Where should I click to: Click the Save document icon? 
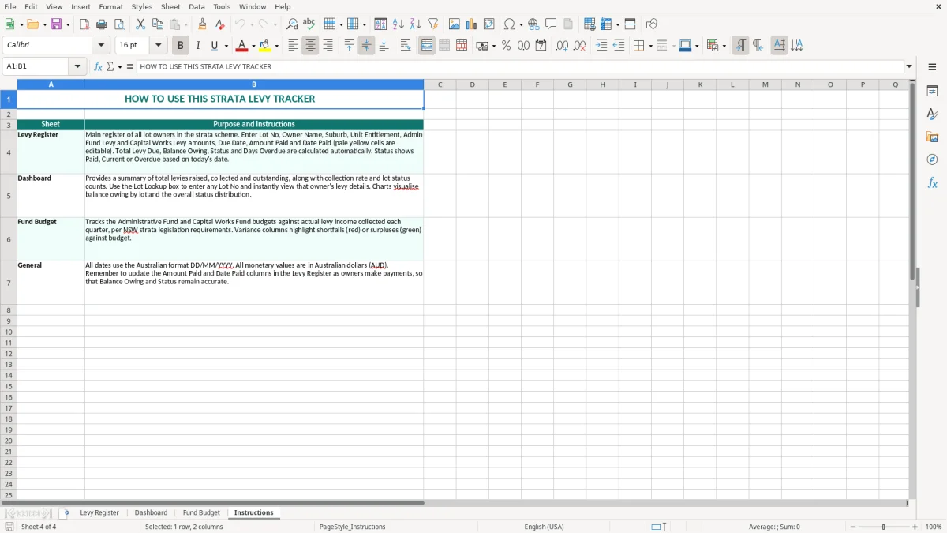[x=56, y=24]
